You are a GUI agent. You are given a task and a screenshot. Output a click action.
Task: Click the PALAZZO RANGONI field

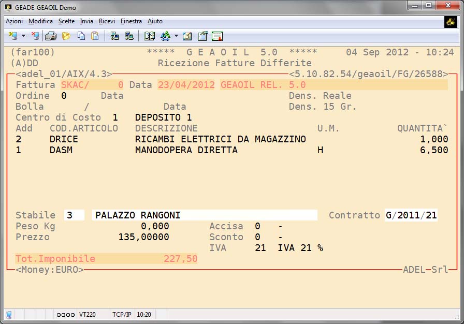click(x=205, y=215)
